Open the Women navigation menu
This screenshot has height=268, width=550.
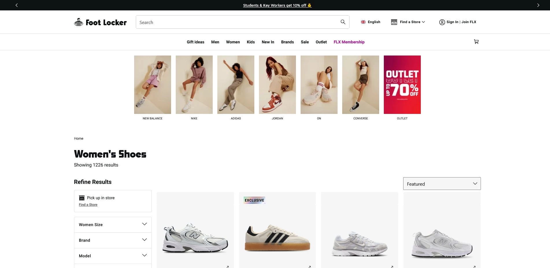233,42
